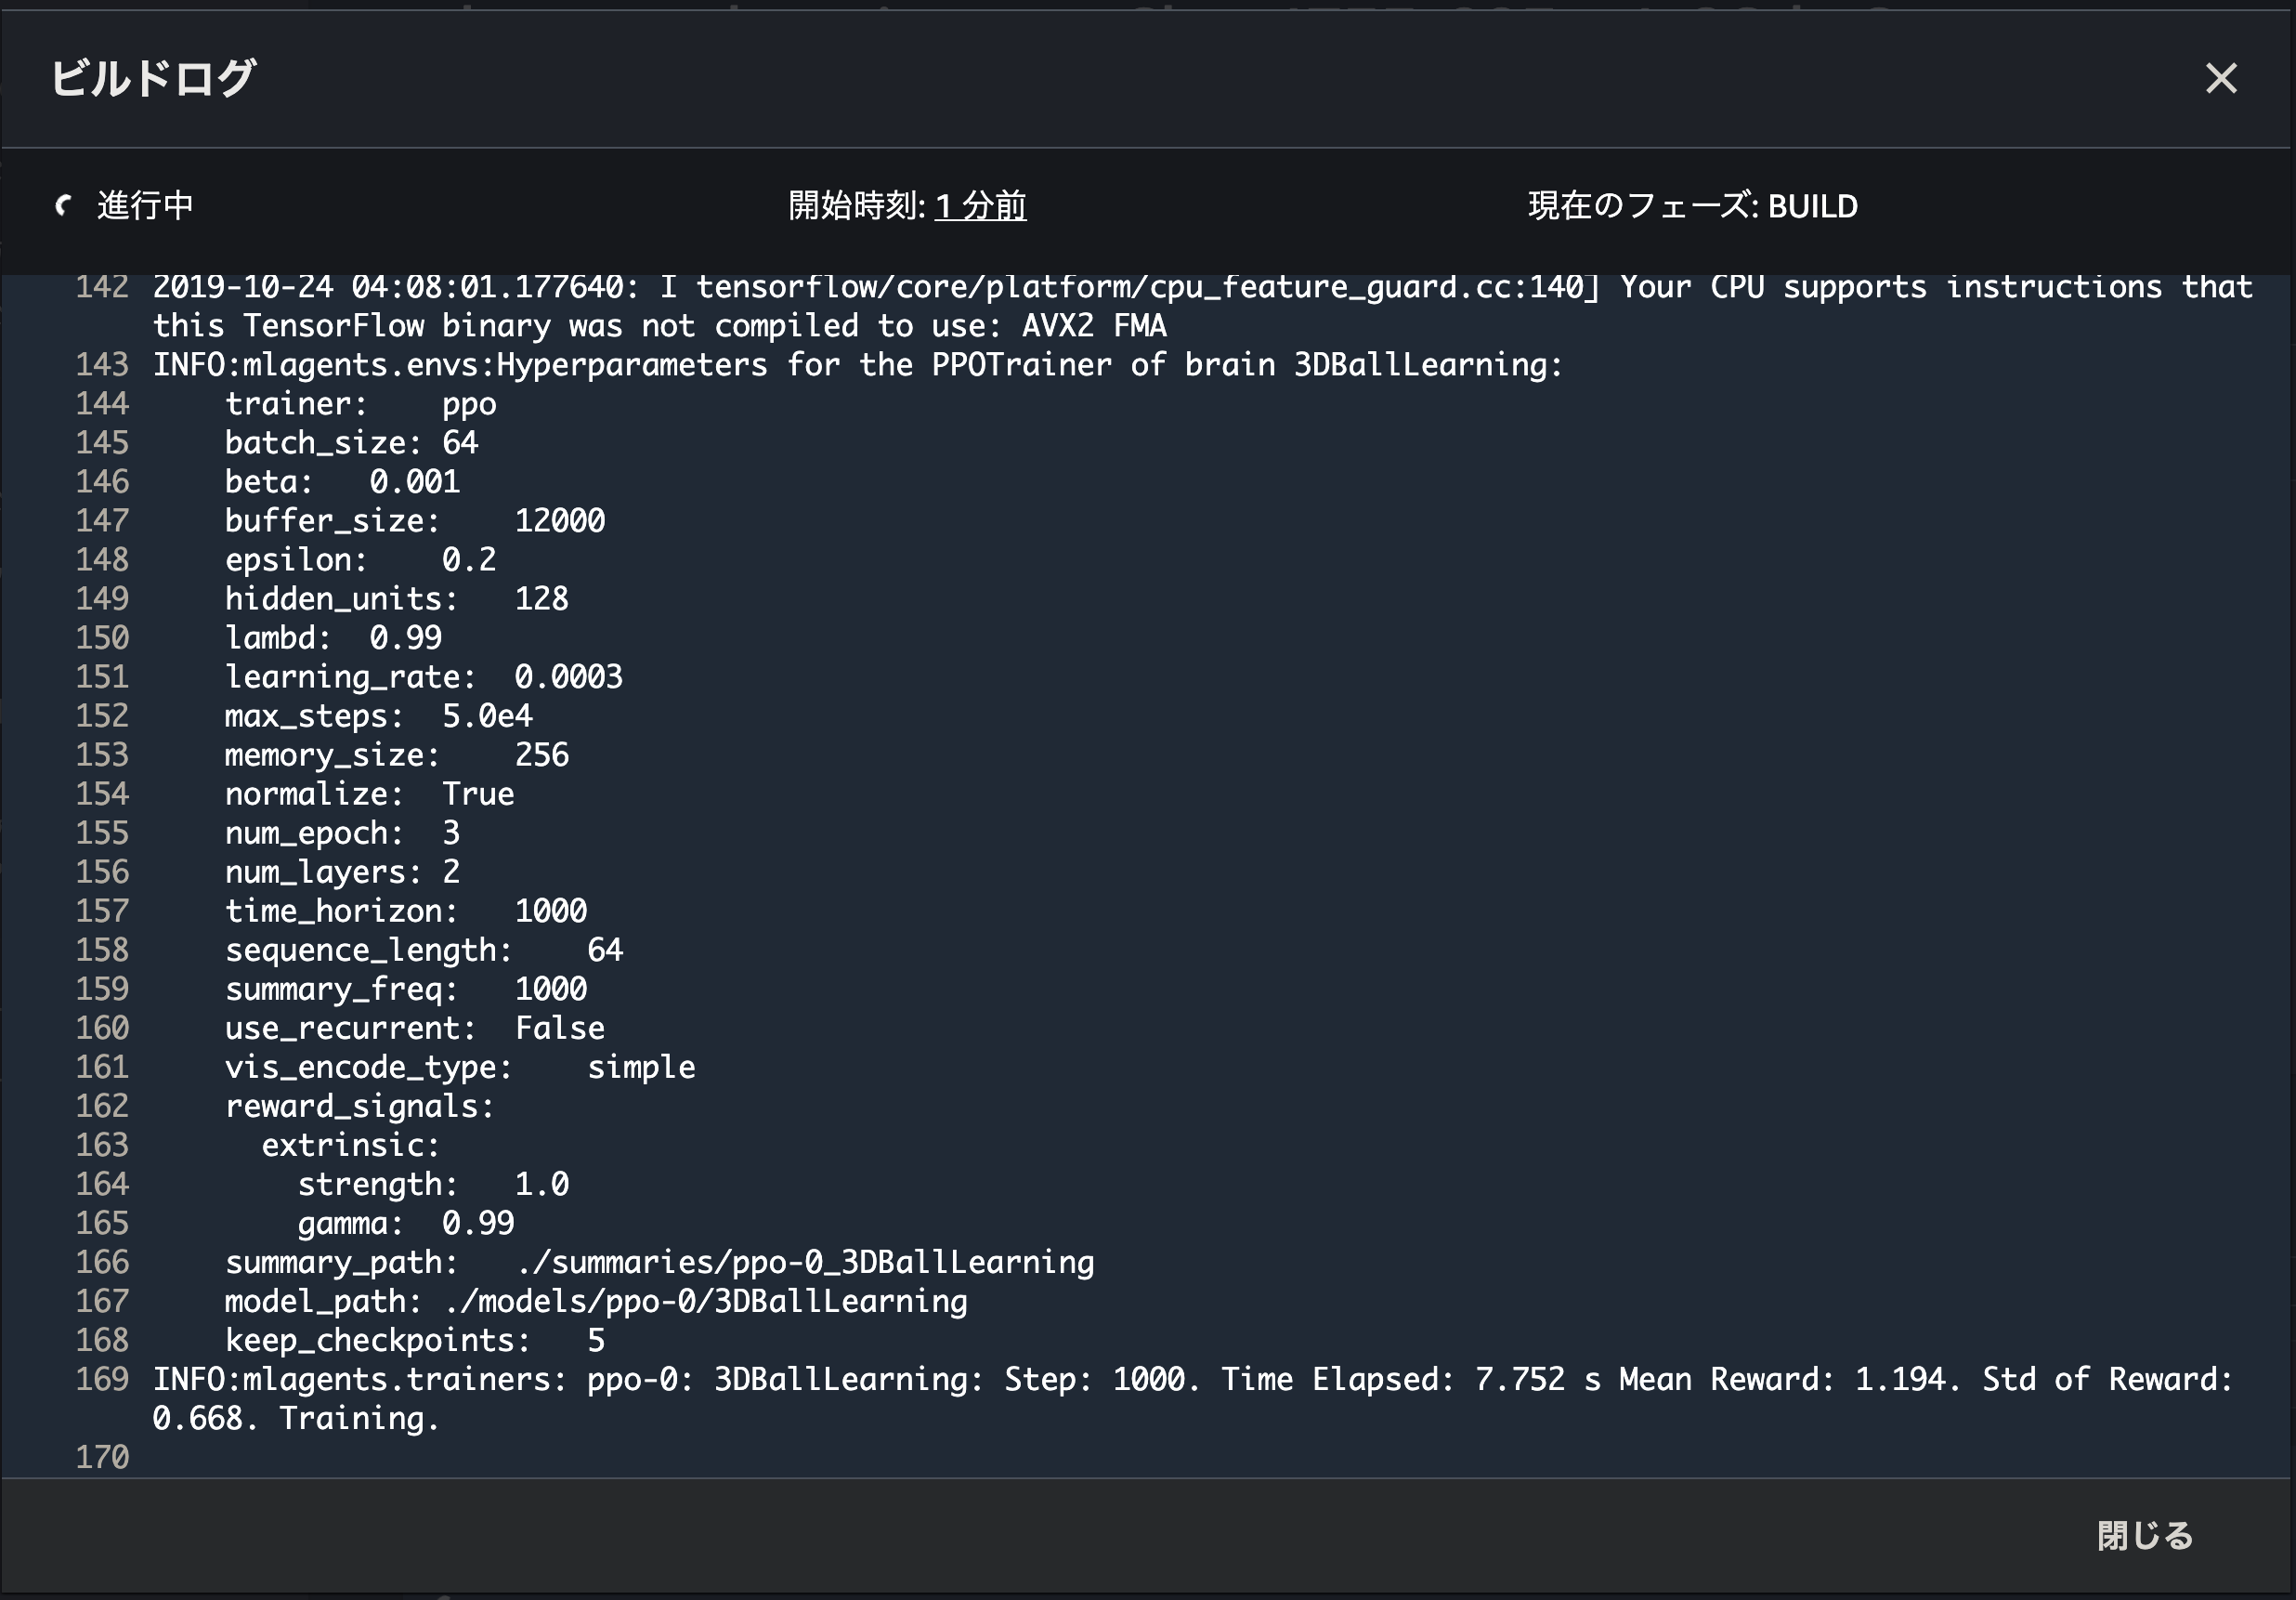
Task: Close the ビルドログ dialog with the X icon
Action: coord(2221,78)
